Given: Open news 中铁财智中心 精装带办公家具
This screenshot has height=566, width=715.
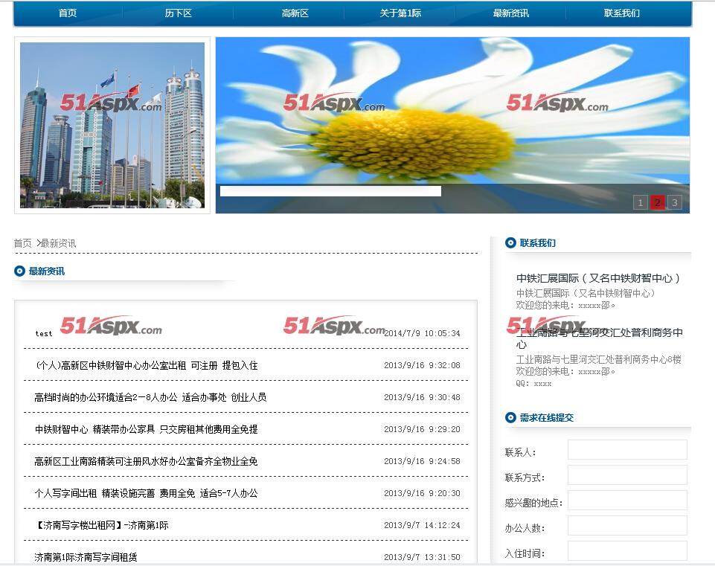Looking at the screenshot, I should pyautogui.click(x=146, y=429).
